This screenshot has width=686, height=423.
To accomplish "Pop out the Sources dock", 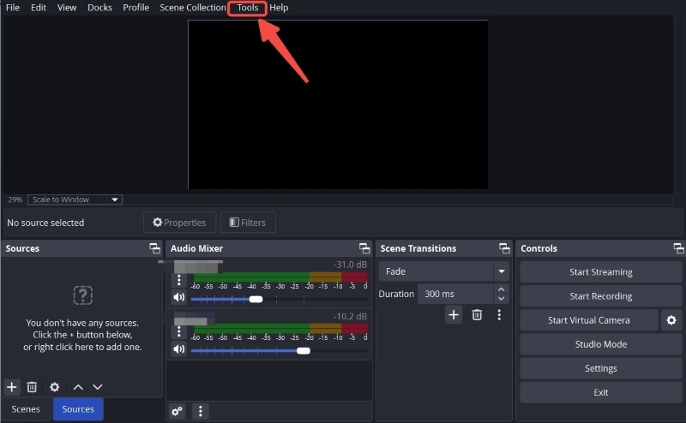I will 154,248.
